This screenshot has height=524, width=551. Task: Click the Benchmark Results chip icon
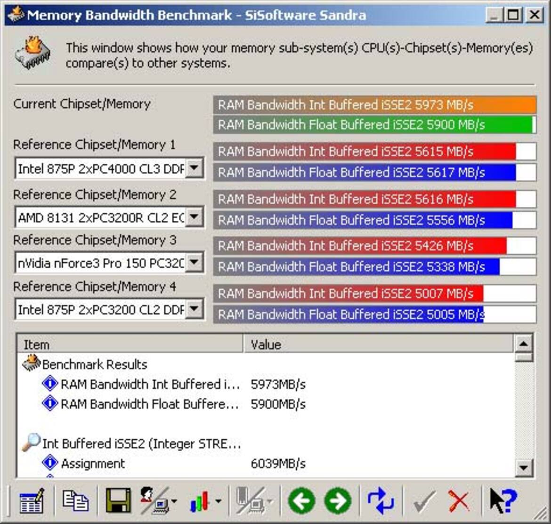(x=31, y=363)
